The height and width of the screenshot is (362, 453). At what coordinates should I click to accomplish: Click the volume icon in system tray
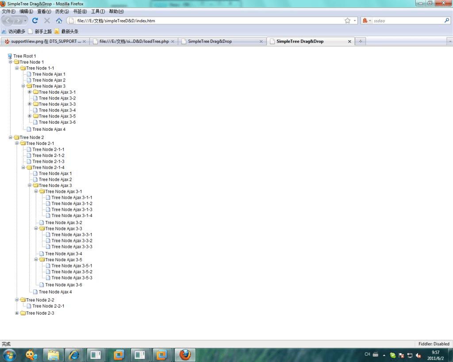pyautogui.click(x=418, y=355)
